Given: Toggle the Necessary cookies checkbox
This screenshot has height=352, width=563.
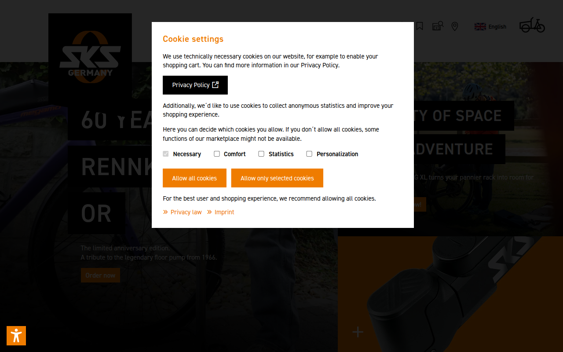Looking at the screenshot, I should 166,154.
